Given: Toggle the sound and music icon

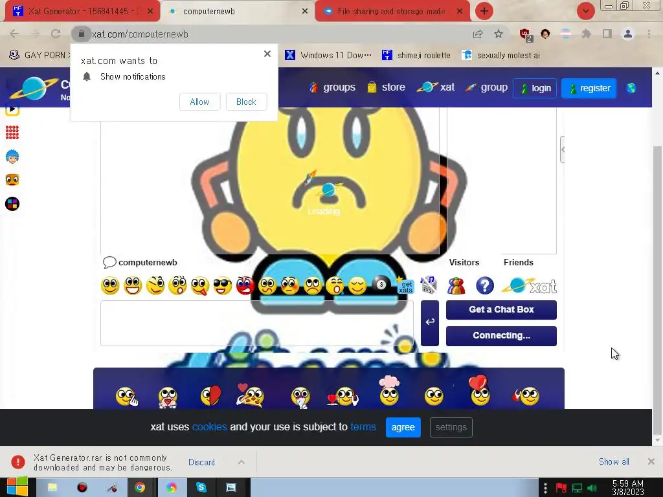Looking at the screenshot, I should click(x=429, y=285).
